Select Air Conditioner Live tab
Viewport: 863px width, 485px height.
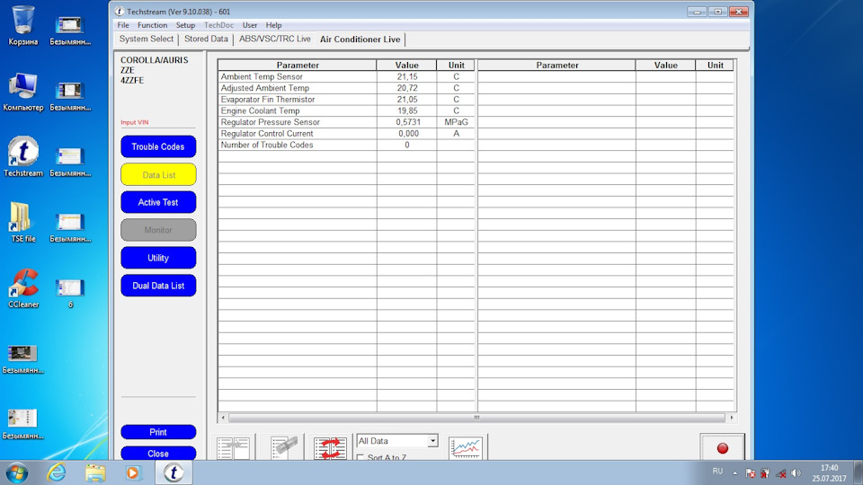tap(360, 40)
